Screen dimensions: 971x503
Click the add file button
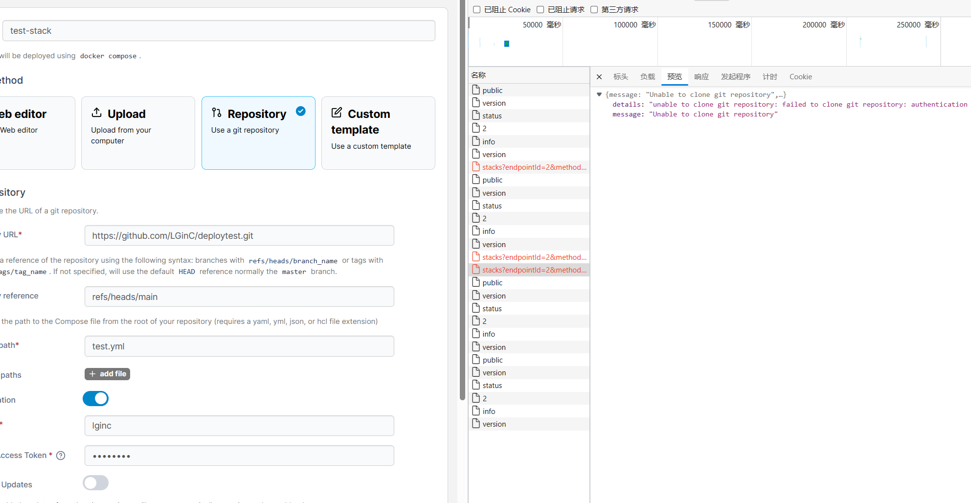(x=107, y=374)
